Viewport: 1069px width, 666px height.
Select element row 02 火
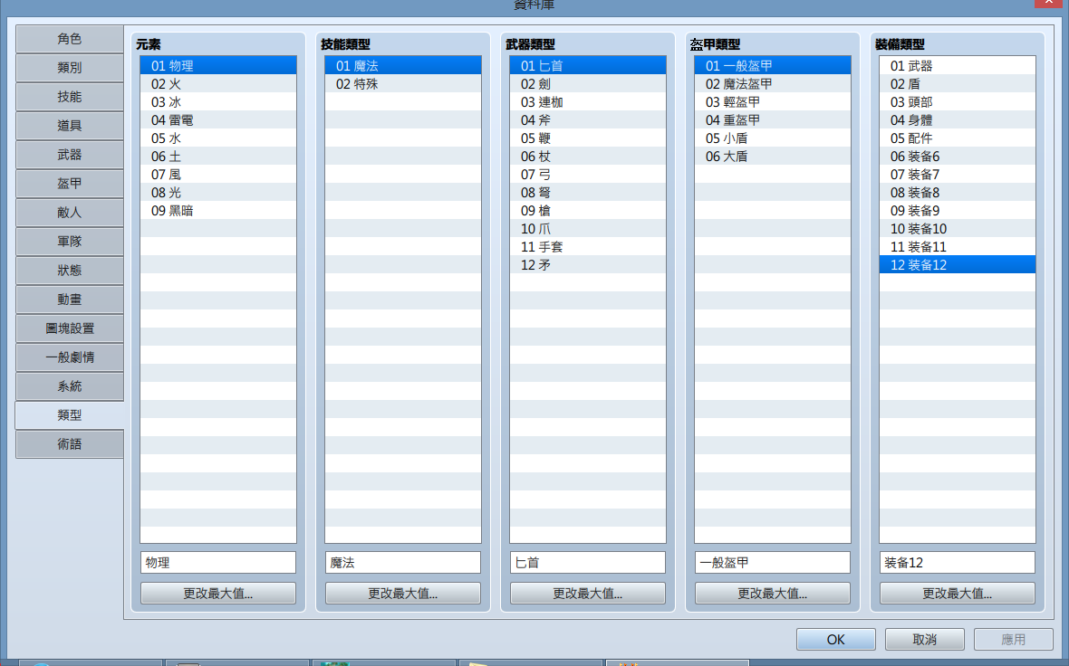pyautogui.click(x=218, y=84)
